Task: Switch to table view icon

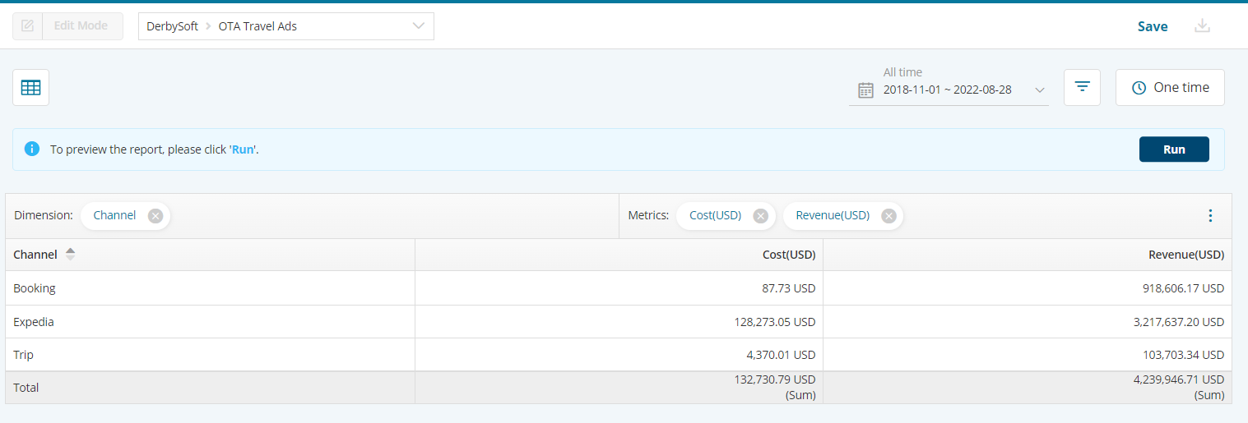Action: click(30, 88)
